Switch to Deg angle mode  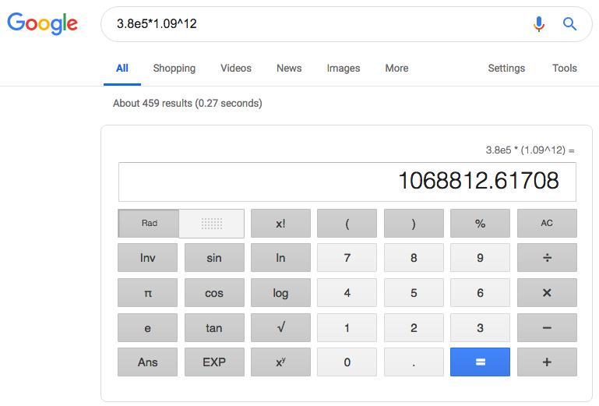(212, 224)
